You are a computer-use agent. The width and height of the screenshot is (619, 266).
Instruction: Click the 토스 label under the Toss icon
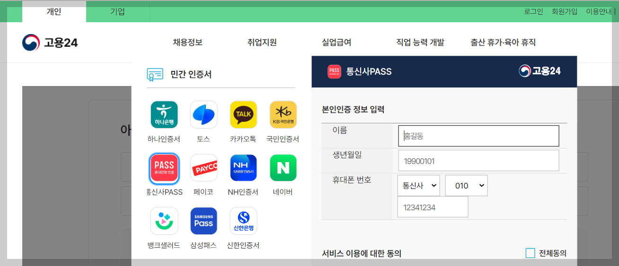[203, 139]
